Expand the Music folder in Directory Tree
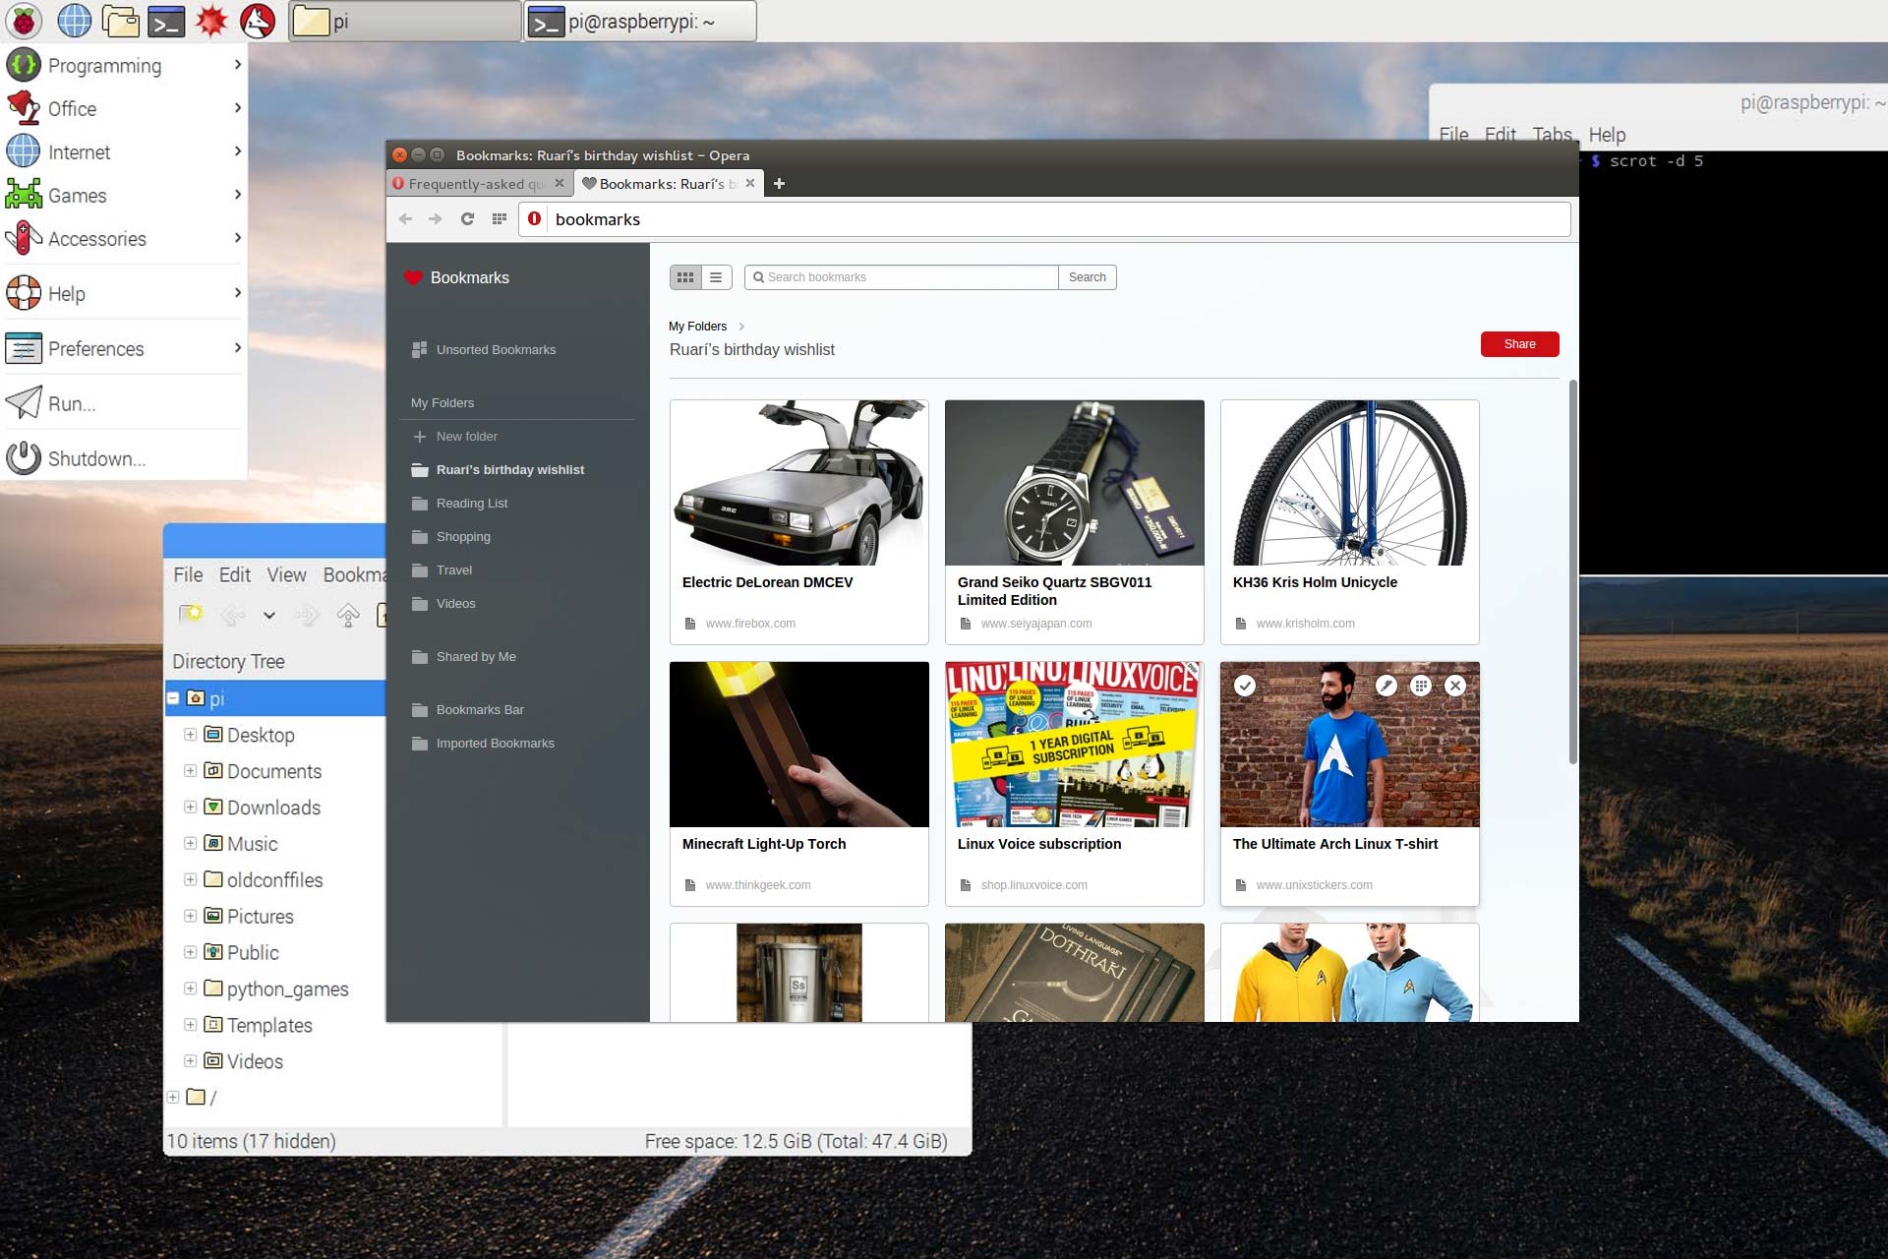This screenshot has width=1888, height=1259. (x=190, y=844)
